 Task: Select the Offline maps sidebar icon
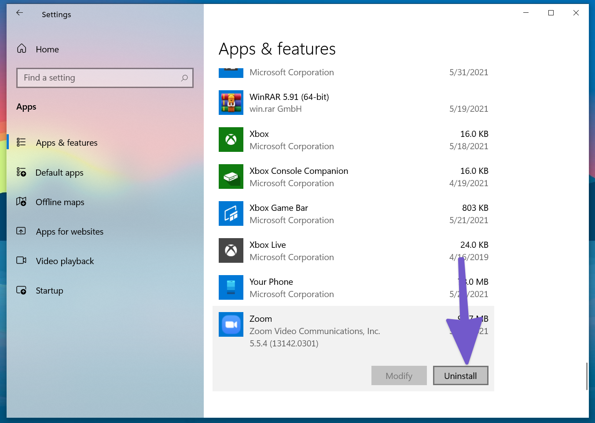(21, 202)
